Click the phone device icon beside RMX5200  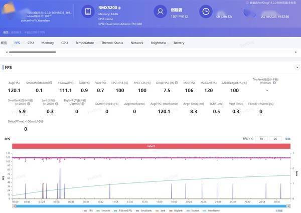click(x=88, y=12)
